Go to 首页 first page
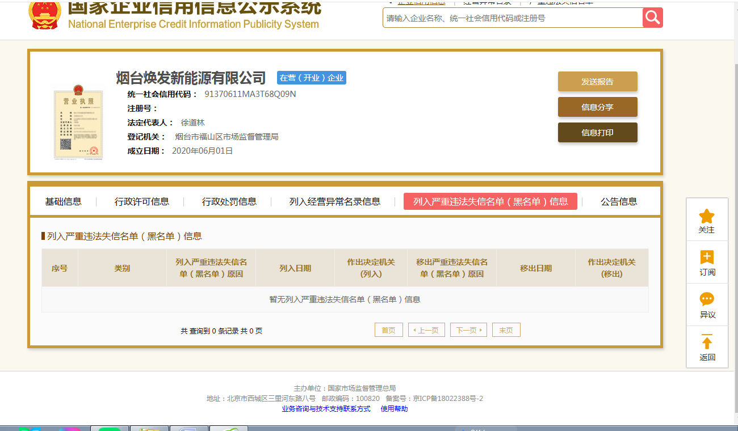Image resolution: width=738 pixels, height=431 pixels. [389, 330]
